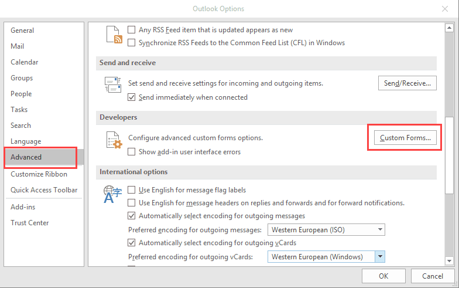459x288 pixels.
Task: Toggle Use English for message flag labels
Action: point(131,190)
